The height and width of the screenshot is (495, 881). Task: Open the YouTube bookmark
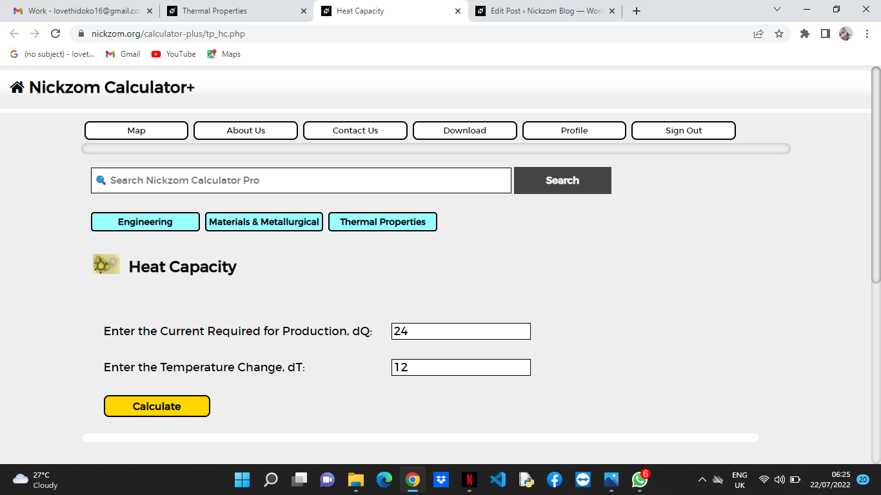173,54
